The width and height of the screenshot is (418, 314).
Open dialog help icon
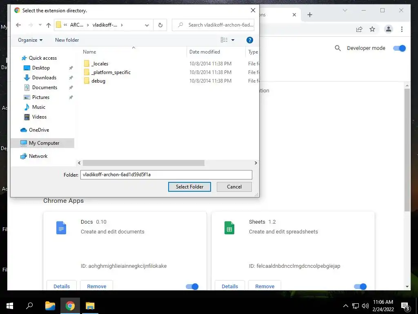pyautogui.click(x=249, y=40)
